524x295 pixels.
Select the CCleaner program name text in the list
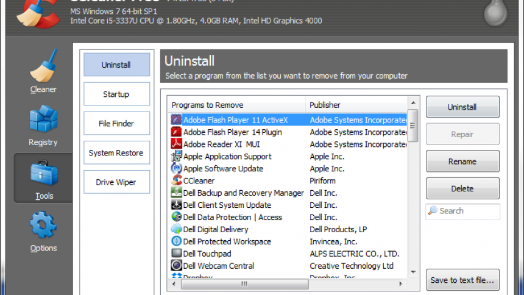(x=199, y=180)
